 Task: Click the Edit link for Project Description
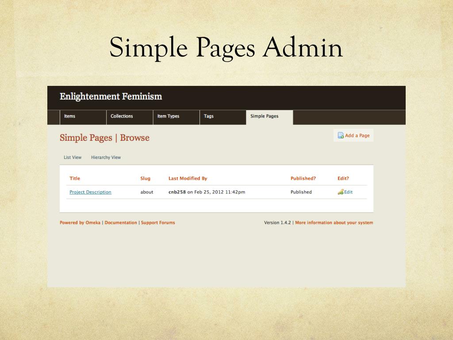[x=348, y=192]
